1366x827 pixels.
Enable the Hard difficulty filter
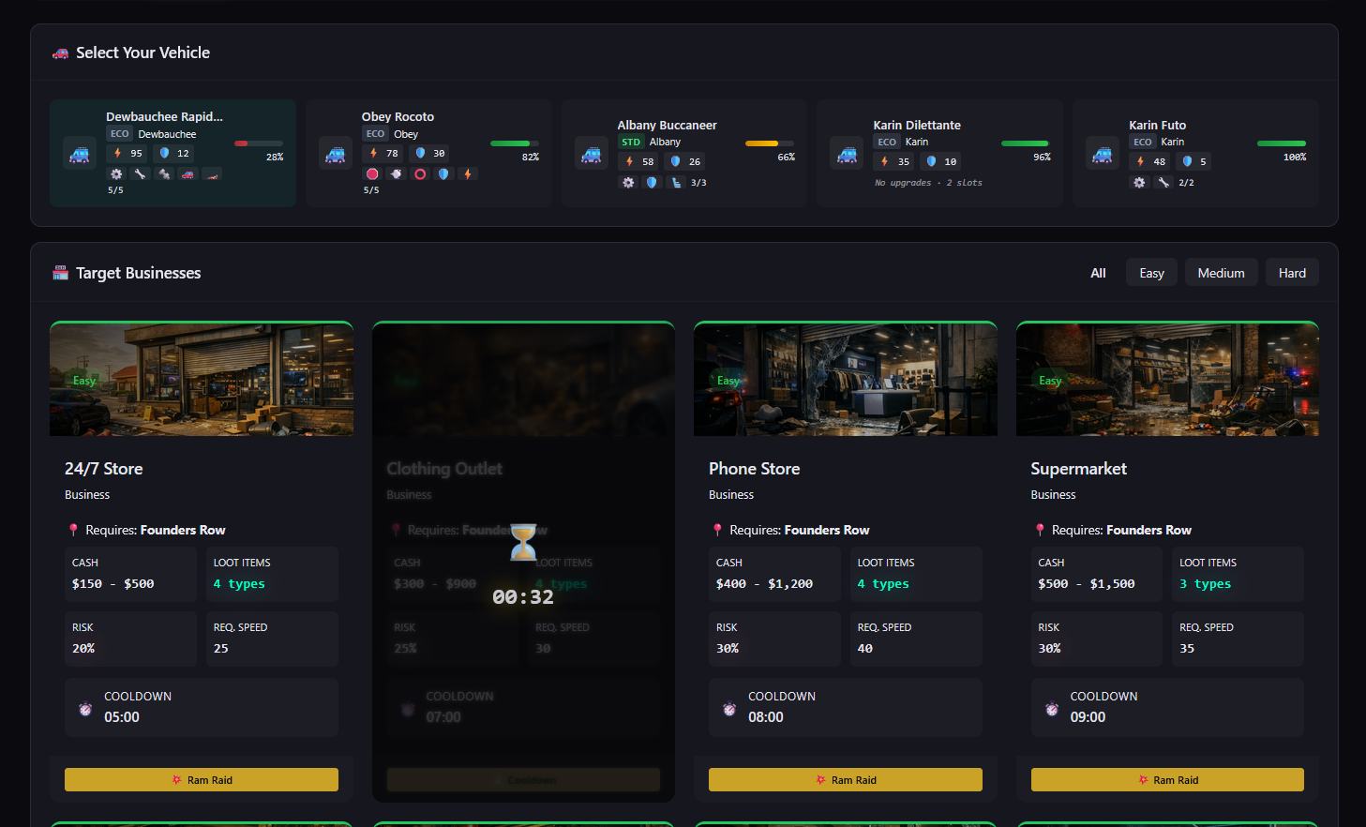1292,272
